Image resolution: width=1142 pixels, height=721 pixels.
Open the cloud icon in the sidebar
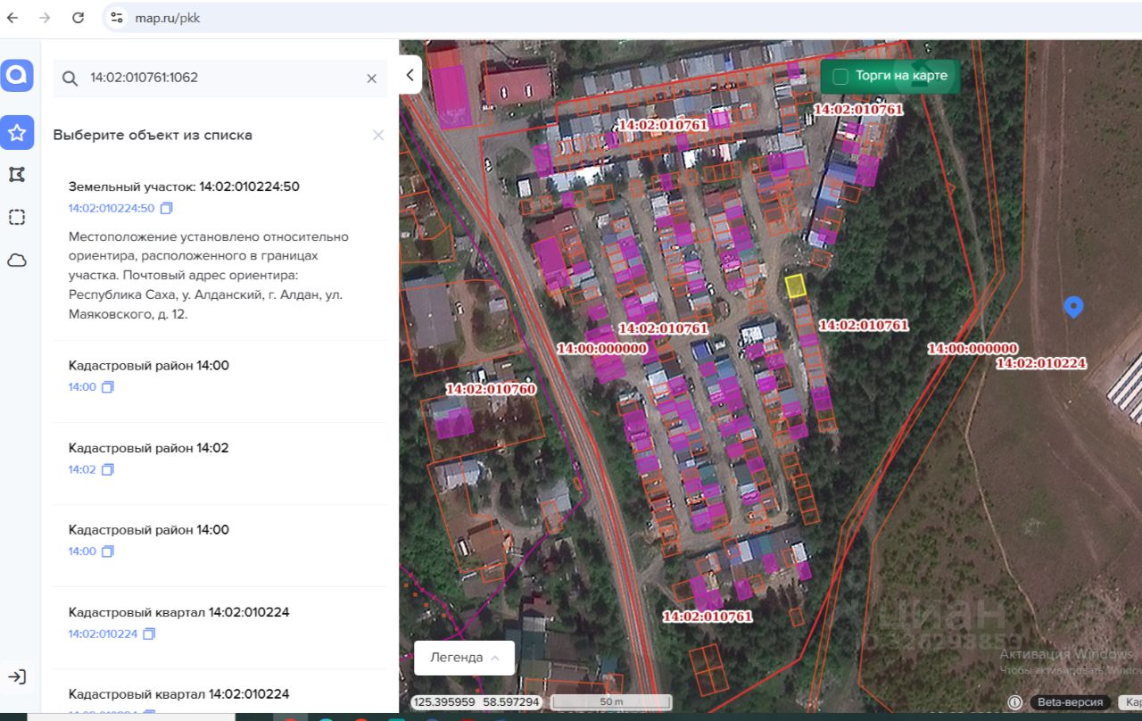17,261
